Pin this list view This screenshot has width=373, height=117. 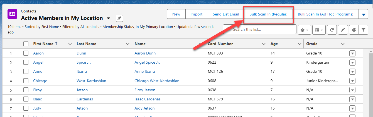tap(119, 18)
